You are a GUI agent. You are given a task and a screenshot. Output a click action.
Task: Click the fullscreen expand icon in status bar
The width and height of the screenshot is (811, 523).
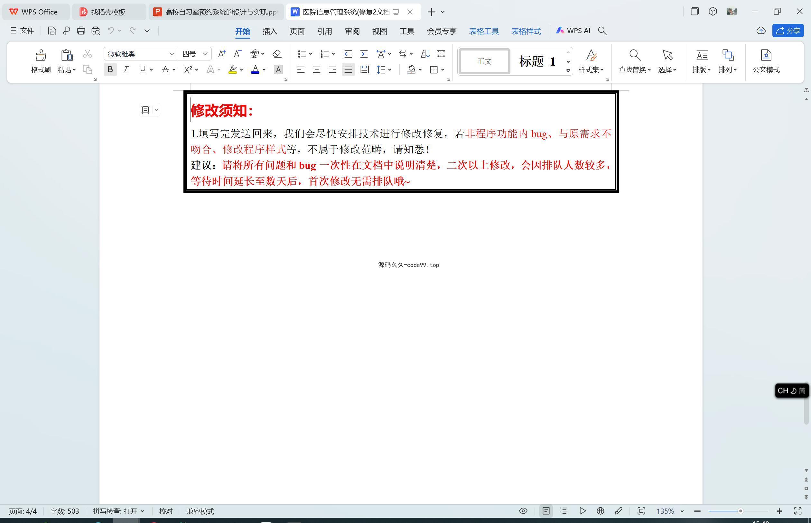click(798, 511)
